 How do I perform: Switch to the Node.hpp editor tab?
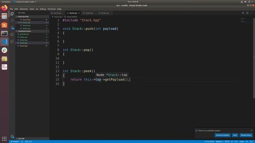(x=89, y=13)
